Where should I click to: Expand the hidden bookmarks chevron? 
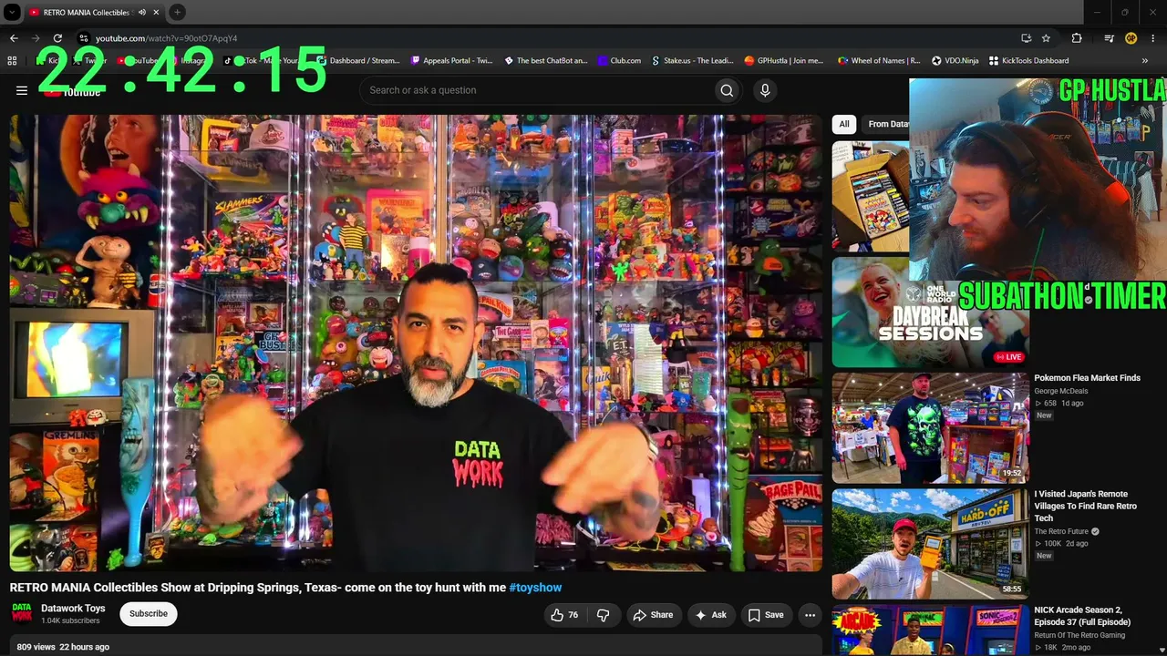1144,61
